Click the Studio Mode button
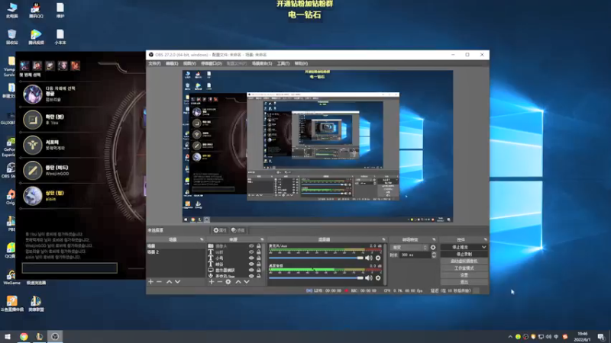 (x=464, y=268)
